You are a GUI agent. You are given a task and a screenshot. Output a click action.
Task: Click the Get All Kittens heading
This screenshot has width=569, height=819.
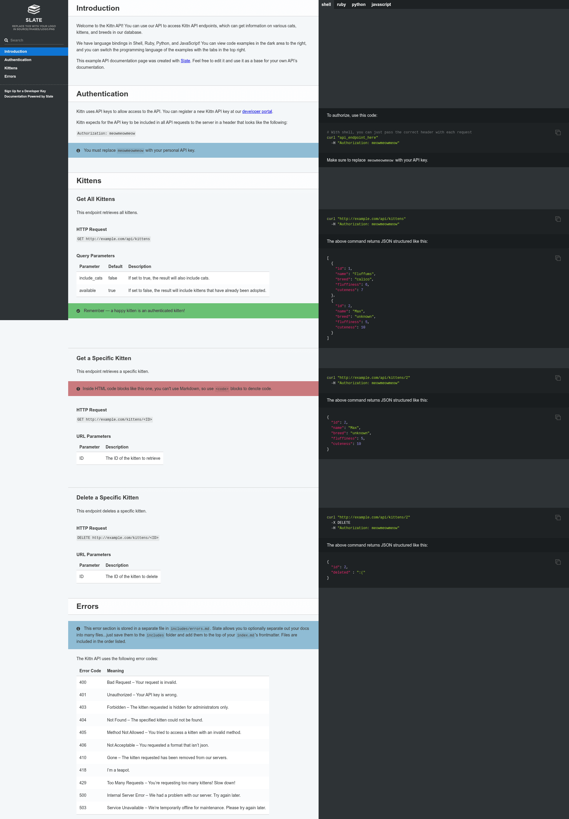coord(95,199)
